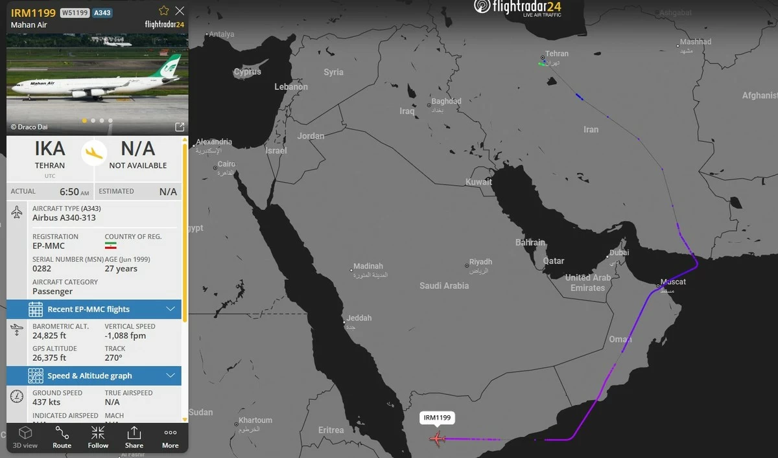
Task: Select the third photo carousel dot
Action: pyautogui.click(x=101, y=120)
